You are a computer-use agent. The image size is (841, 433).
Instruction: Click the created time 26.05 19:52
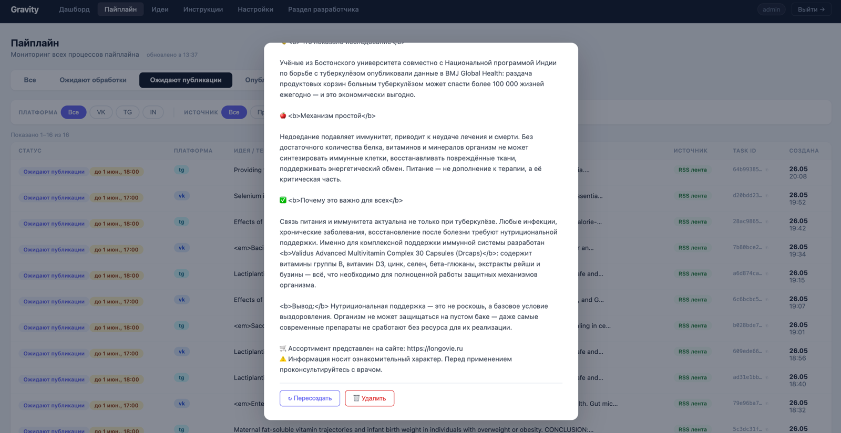coord(798,198)
